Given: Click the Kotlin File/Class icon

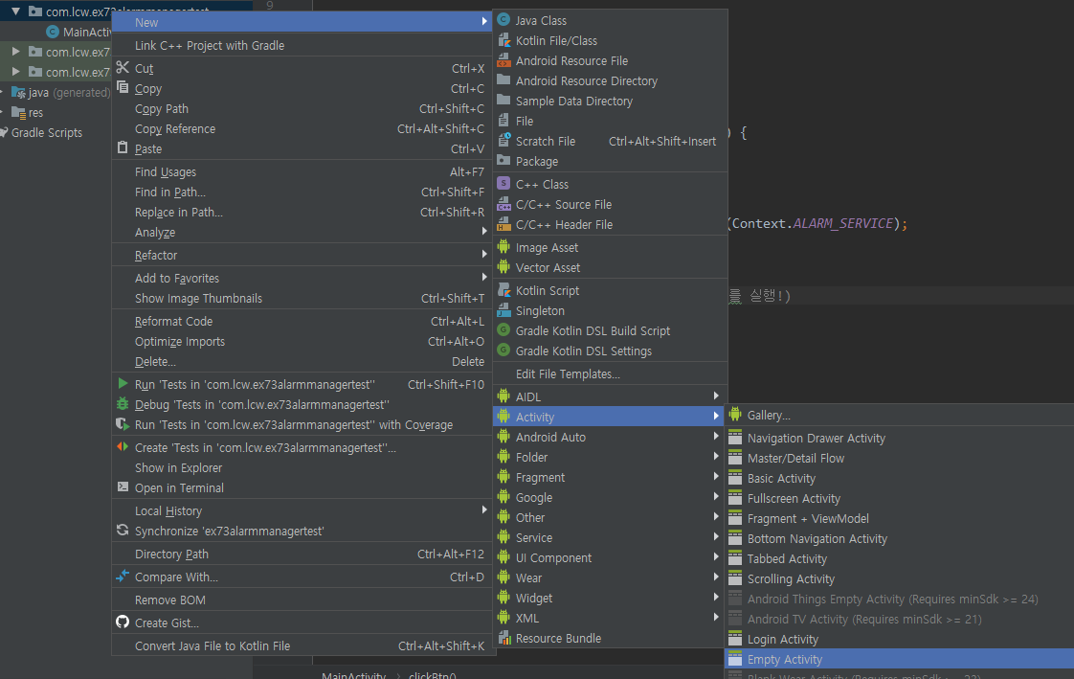Looking at the screenshot, I should point(503,39).
